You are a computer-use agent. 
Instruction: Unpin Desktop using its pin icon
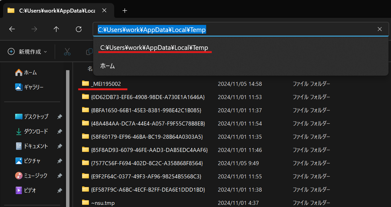click(60, 117)
